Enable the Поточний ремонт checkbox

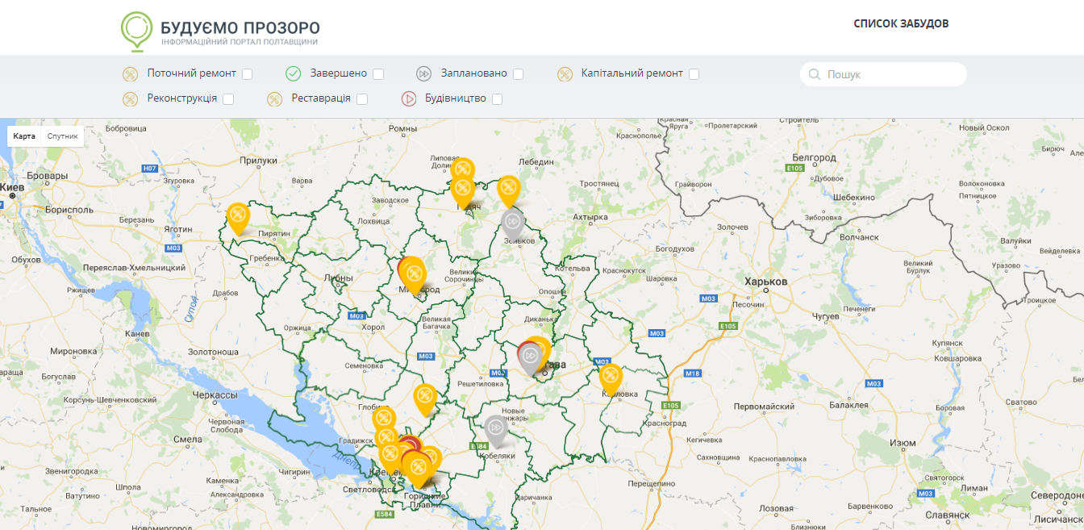[x=248, y=74]
